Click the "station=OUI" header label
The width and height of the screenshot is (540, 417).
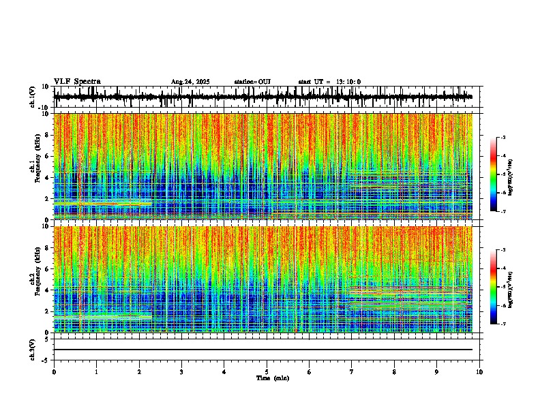tap(252, 82)
